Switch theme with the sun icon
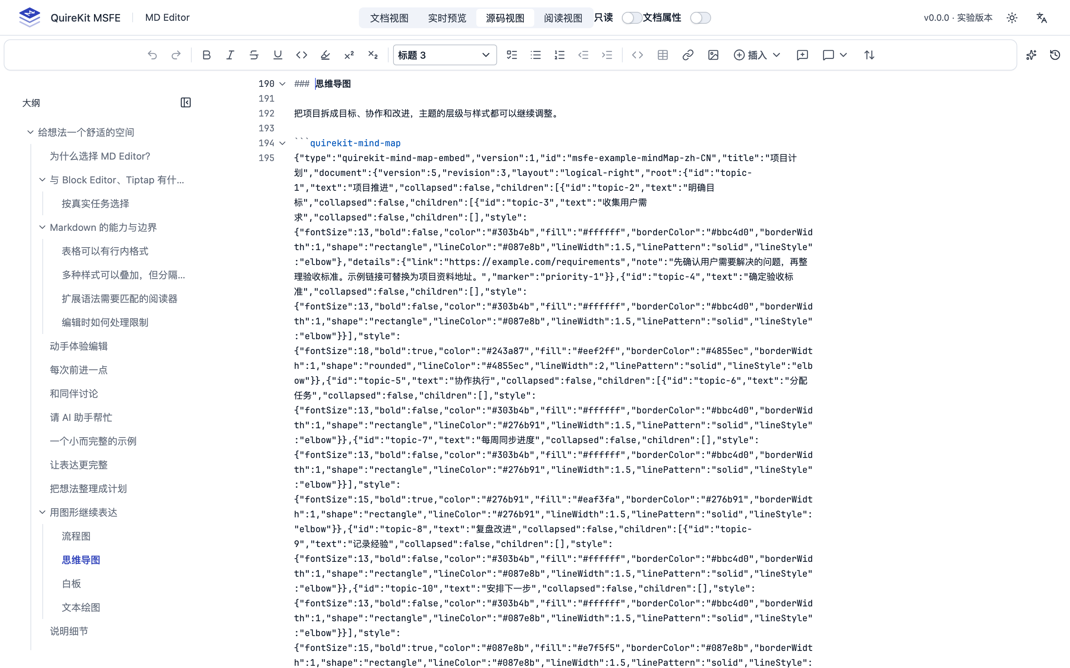 tap(1012, 18)
